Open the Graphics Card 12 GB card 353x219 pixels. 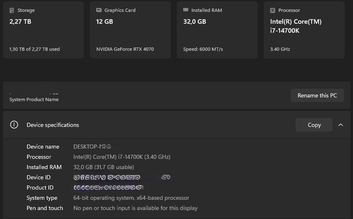tap(130, 30)
